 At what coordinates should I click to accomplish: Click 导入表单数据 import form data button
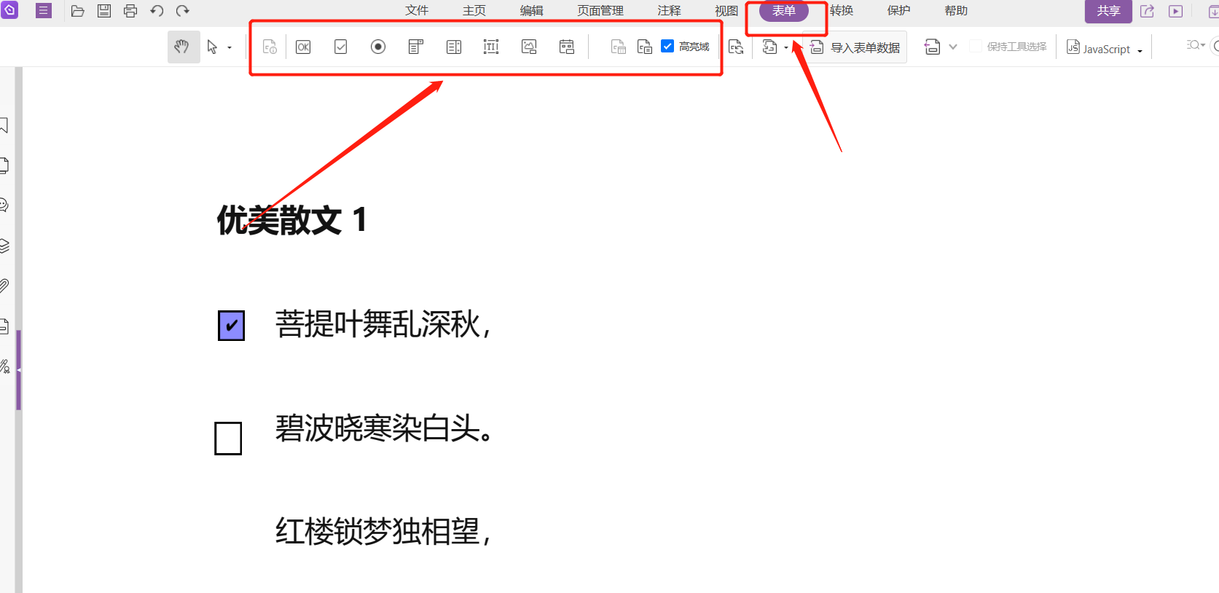(x=855, y=47)
